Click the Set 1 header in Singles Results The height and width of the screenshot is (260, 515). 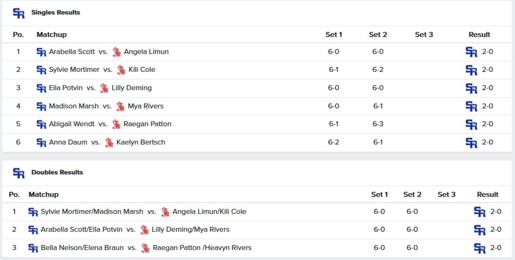(333, 35)
